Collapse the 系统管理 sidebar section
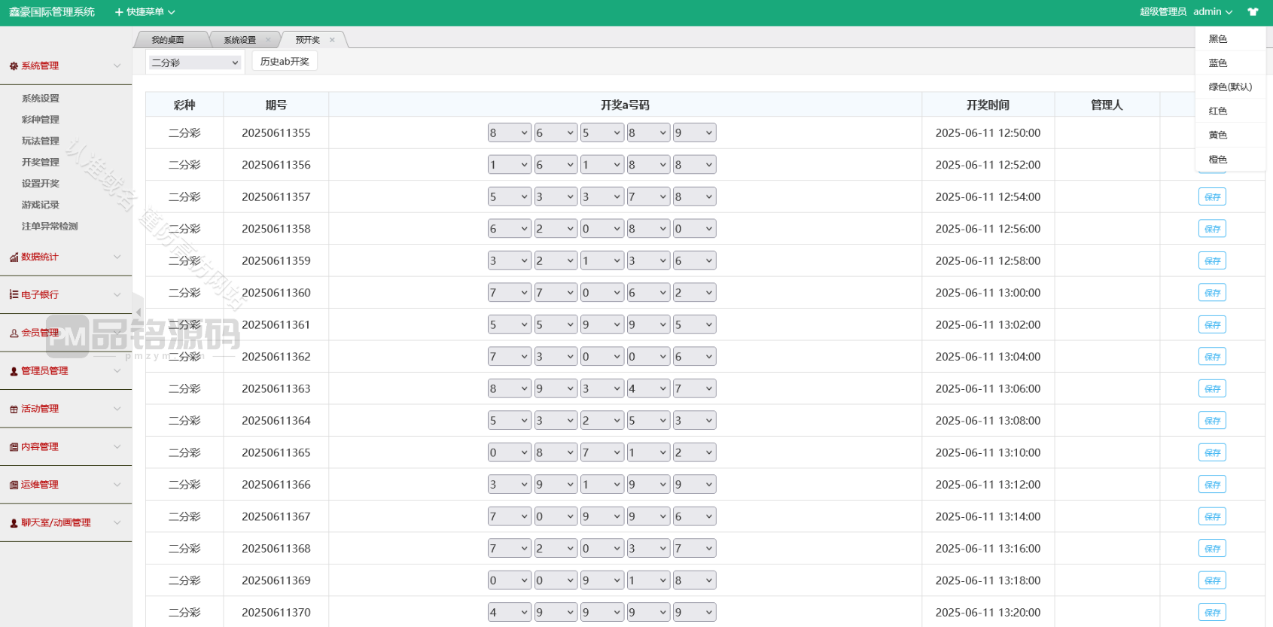The height and width of the screenshot is (627, 1273). [65, 66]
